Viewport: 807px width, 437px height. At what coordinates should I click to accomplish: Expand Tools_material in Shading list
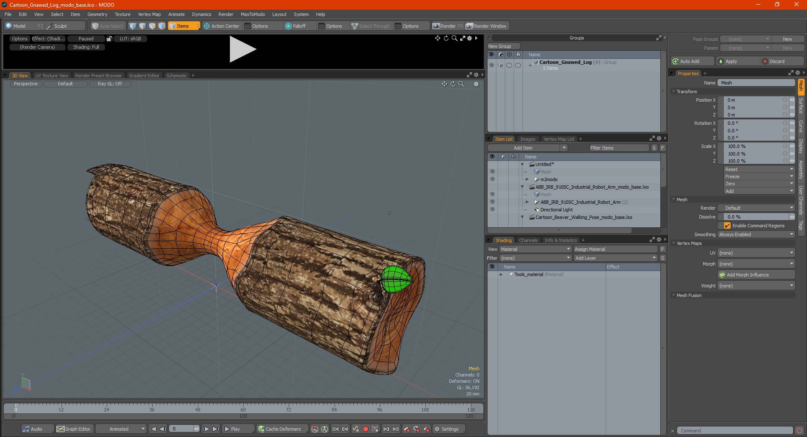[501, 274]
